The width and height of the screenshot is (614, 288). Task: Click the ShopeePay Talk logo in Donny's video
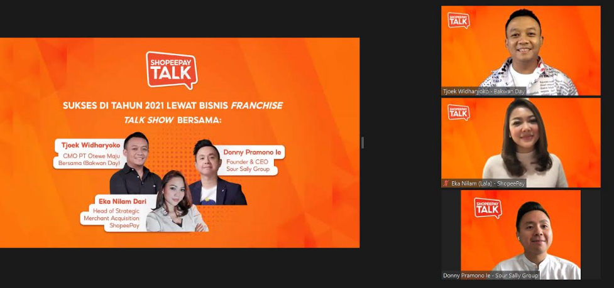point(488,208)
